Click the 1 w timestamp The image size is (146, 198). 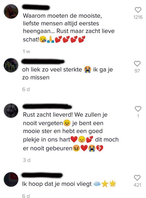[x=27, y=51]
